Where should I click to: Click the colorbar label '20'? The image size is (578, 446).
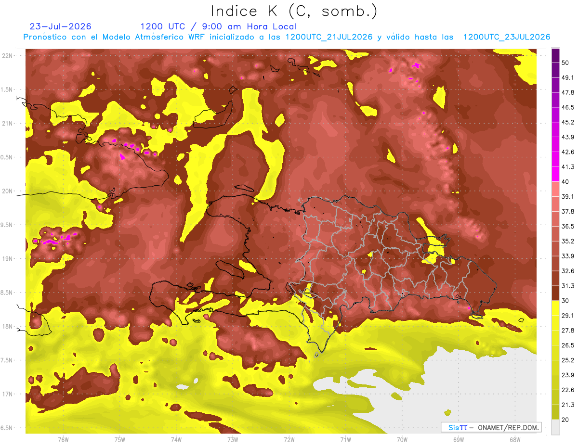pos(565,420)
